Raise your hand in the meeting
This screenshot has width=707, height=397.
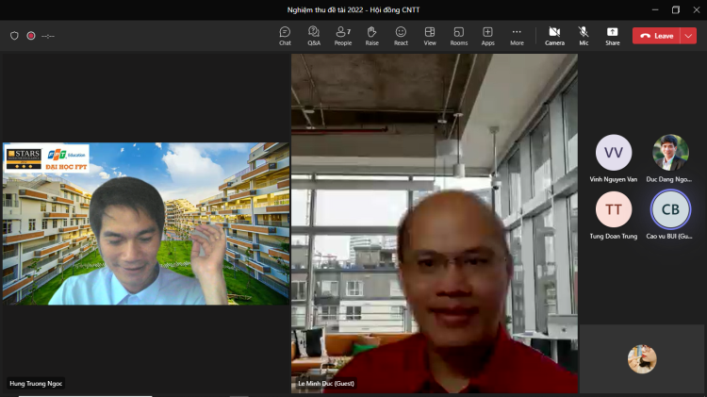pos(371,36)
